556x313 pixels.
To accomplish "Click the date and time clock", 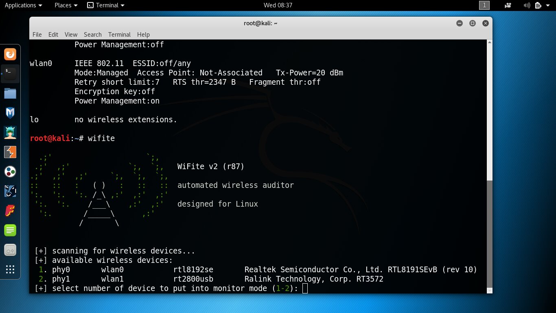I will pos(278,5).
